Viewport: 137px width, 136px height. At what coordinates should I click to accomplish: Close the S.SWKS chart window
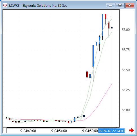click(130, 5)
